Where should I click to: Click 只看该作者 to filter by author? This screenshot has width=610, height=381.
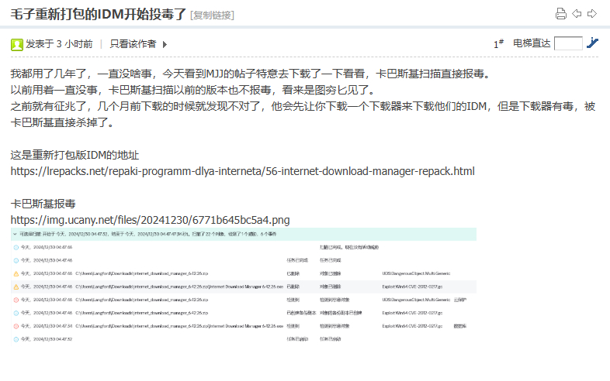(x=133, y=44)
